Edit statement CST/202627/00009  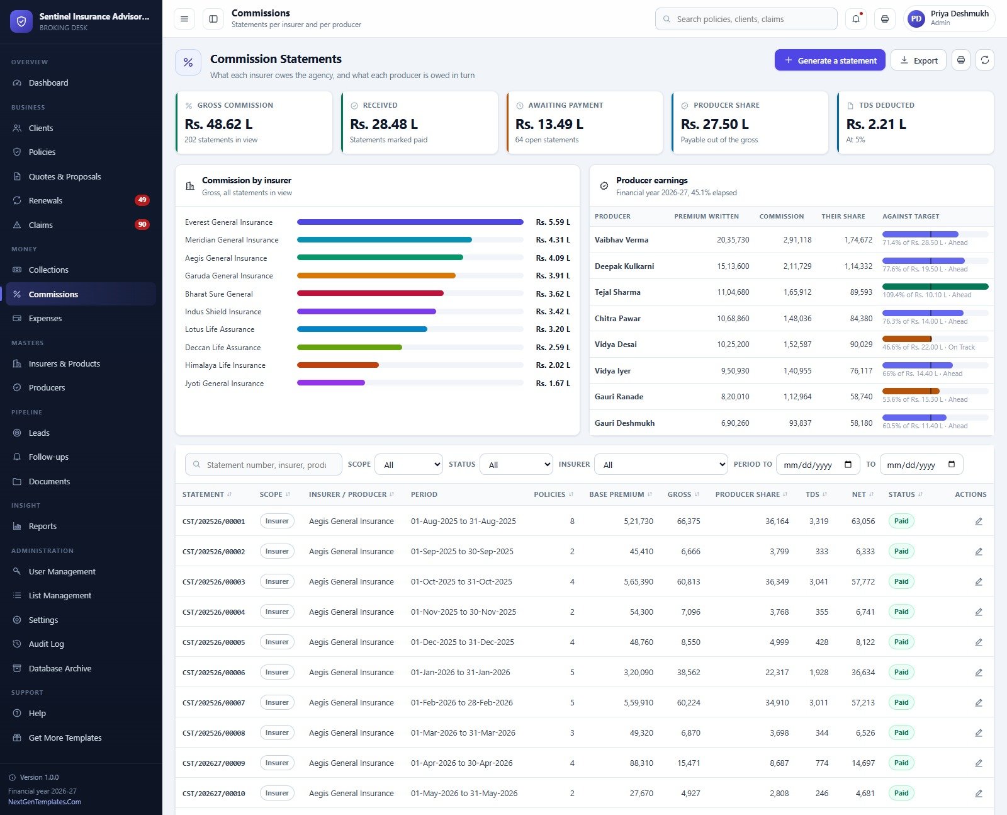pos(979,763)
